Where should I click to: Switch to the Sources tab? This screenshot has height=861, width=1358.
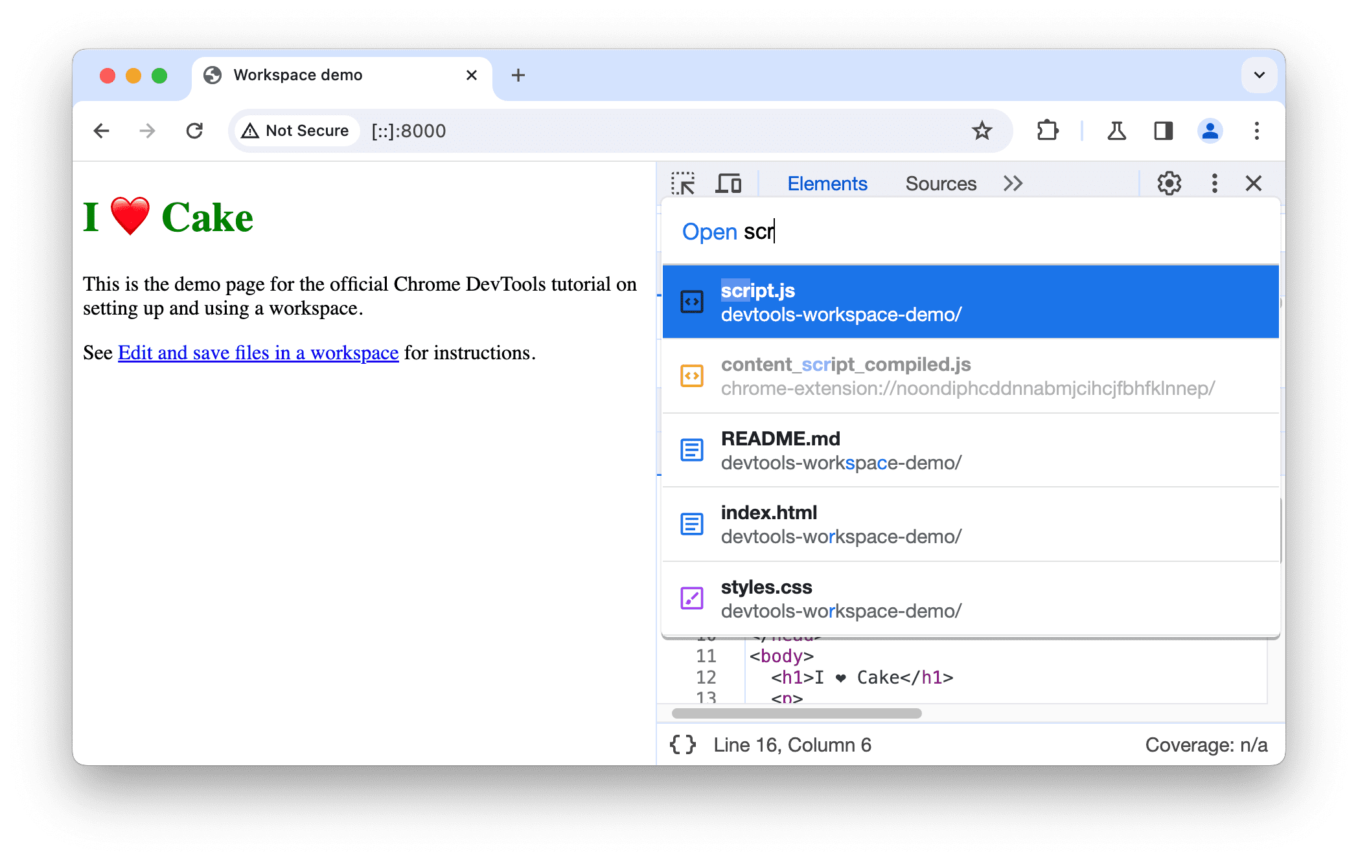[x=940, y=183]
